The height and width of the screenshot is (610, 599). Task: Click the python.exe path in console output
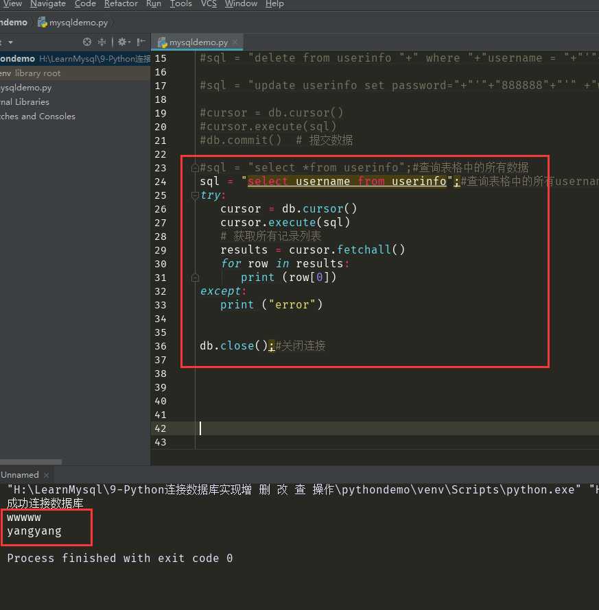click(x=294, y=489)
